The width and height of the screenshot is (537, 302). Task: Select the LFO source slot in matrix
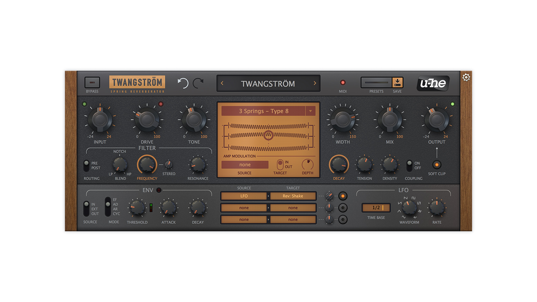coord(244,196)
